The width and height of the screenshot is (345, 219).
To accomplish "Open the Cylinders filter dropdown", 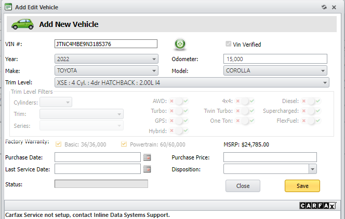I will point(56,102).
